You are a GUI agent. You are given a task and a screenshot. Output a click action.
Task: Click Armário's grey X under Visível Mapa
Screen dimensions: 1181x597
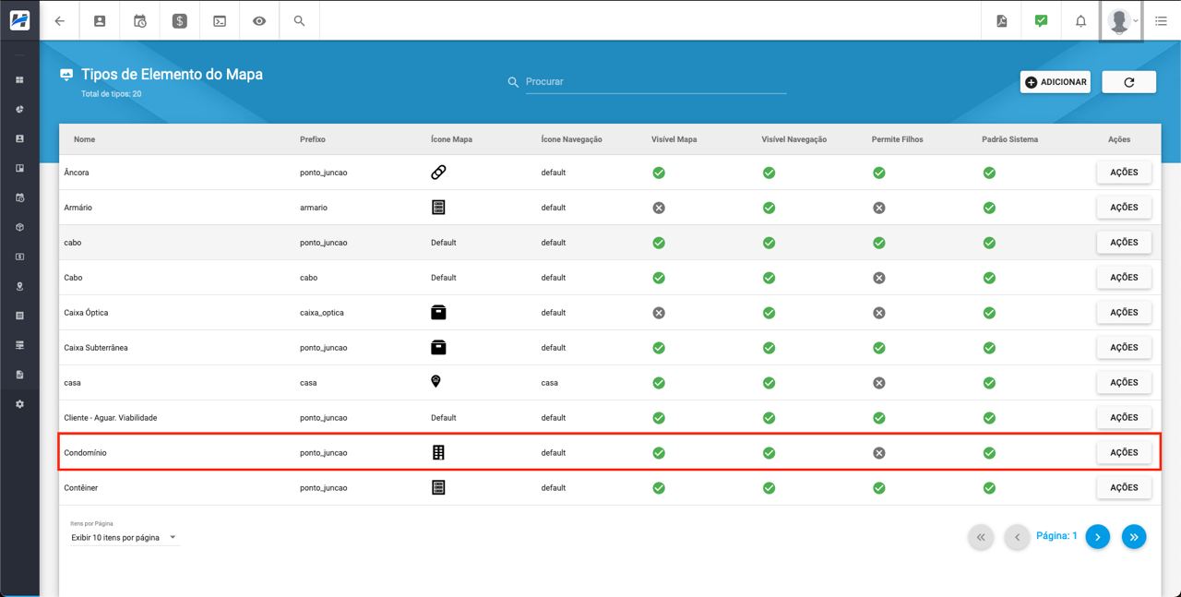[659, 208]
